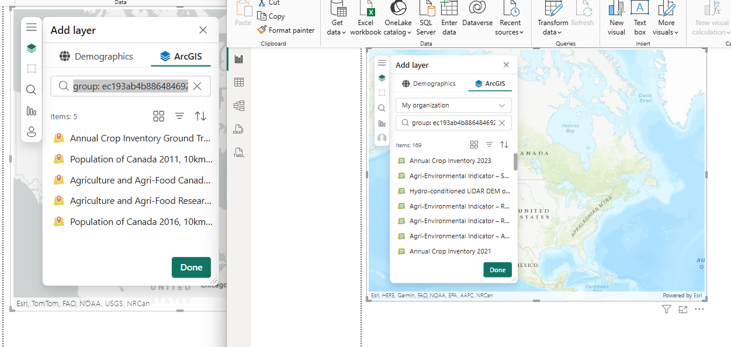This screenshot has width=731, height=347.
Task: Open More options ellipsis below the map visual
Action: (x=699, y=309)
